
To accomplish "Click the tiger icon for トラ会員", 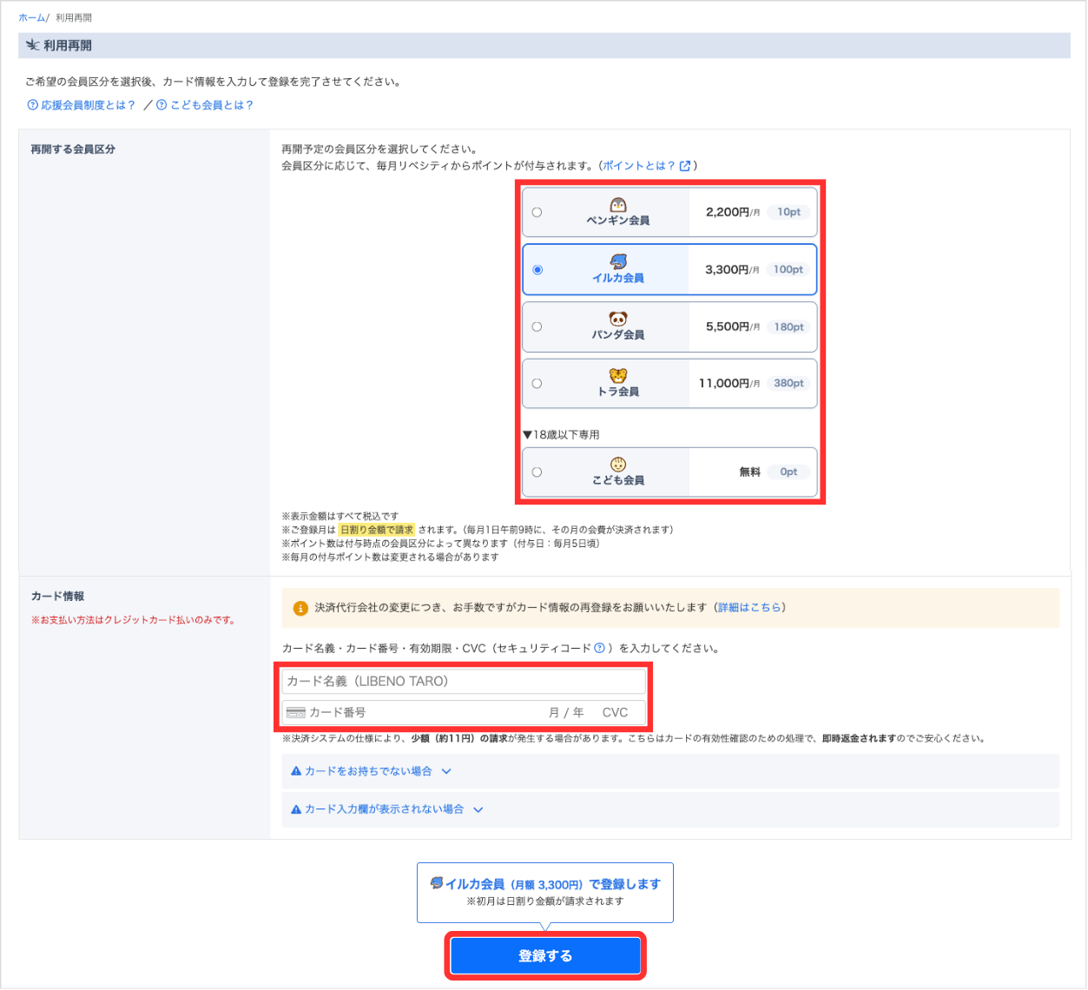I will point(617,376).
